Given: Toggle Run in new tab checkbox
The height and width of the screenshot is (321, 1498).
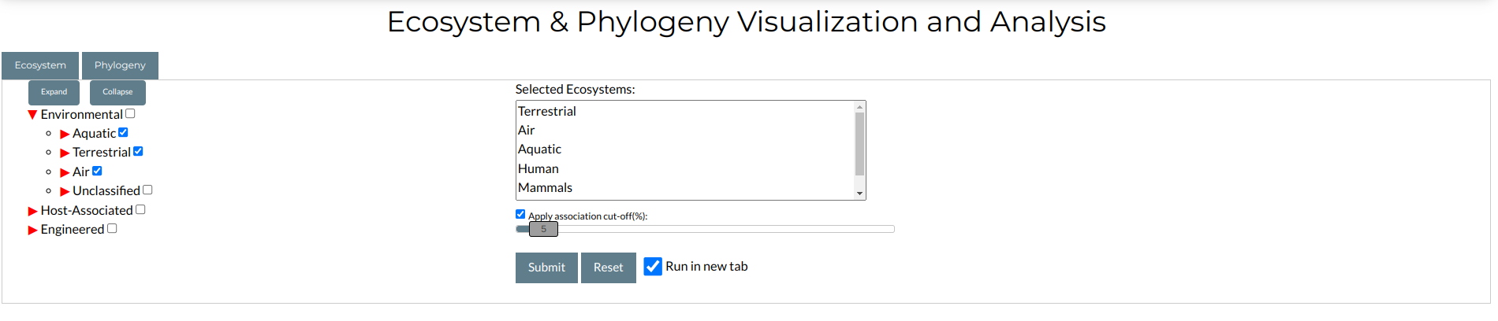Looking at the screenshot, I should 653,267.
